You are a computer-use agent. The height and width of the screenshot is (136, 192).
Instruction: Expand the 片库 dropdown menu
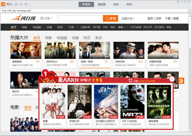46,19
